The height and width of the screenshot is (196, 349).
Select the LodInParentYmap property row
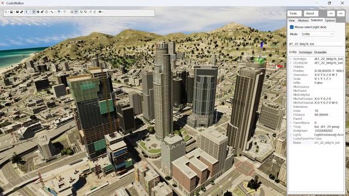click(316, 139)
